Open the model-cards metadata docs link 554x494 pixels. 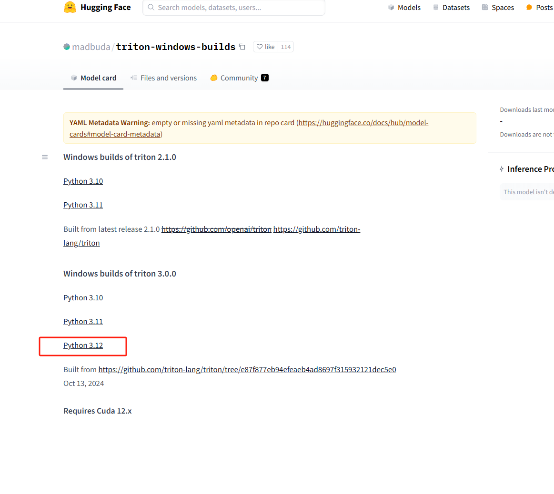click(249, 128)
